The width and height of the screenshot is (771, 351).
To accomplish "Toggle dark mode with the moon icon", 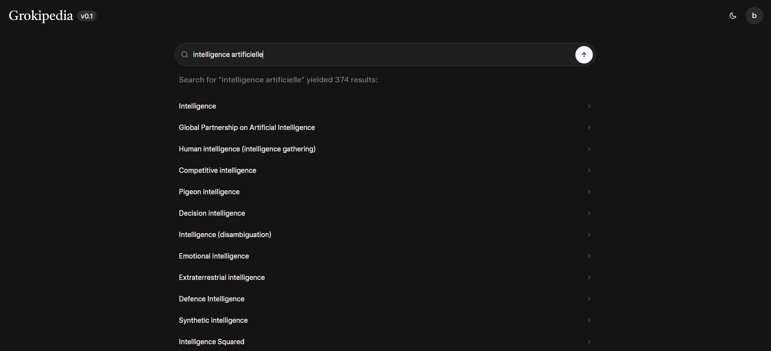I will pos(732,16).
